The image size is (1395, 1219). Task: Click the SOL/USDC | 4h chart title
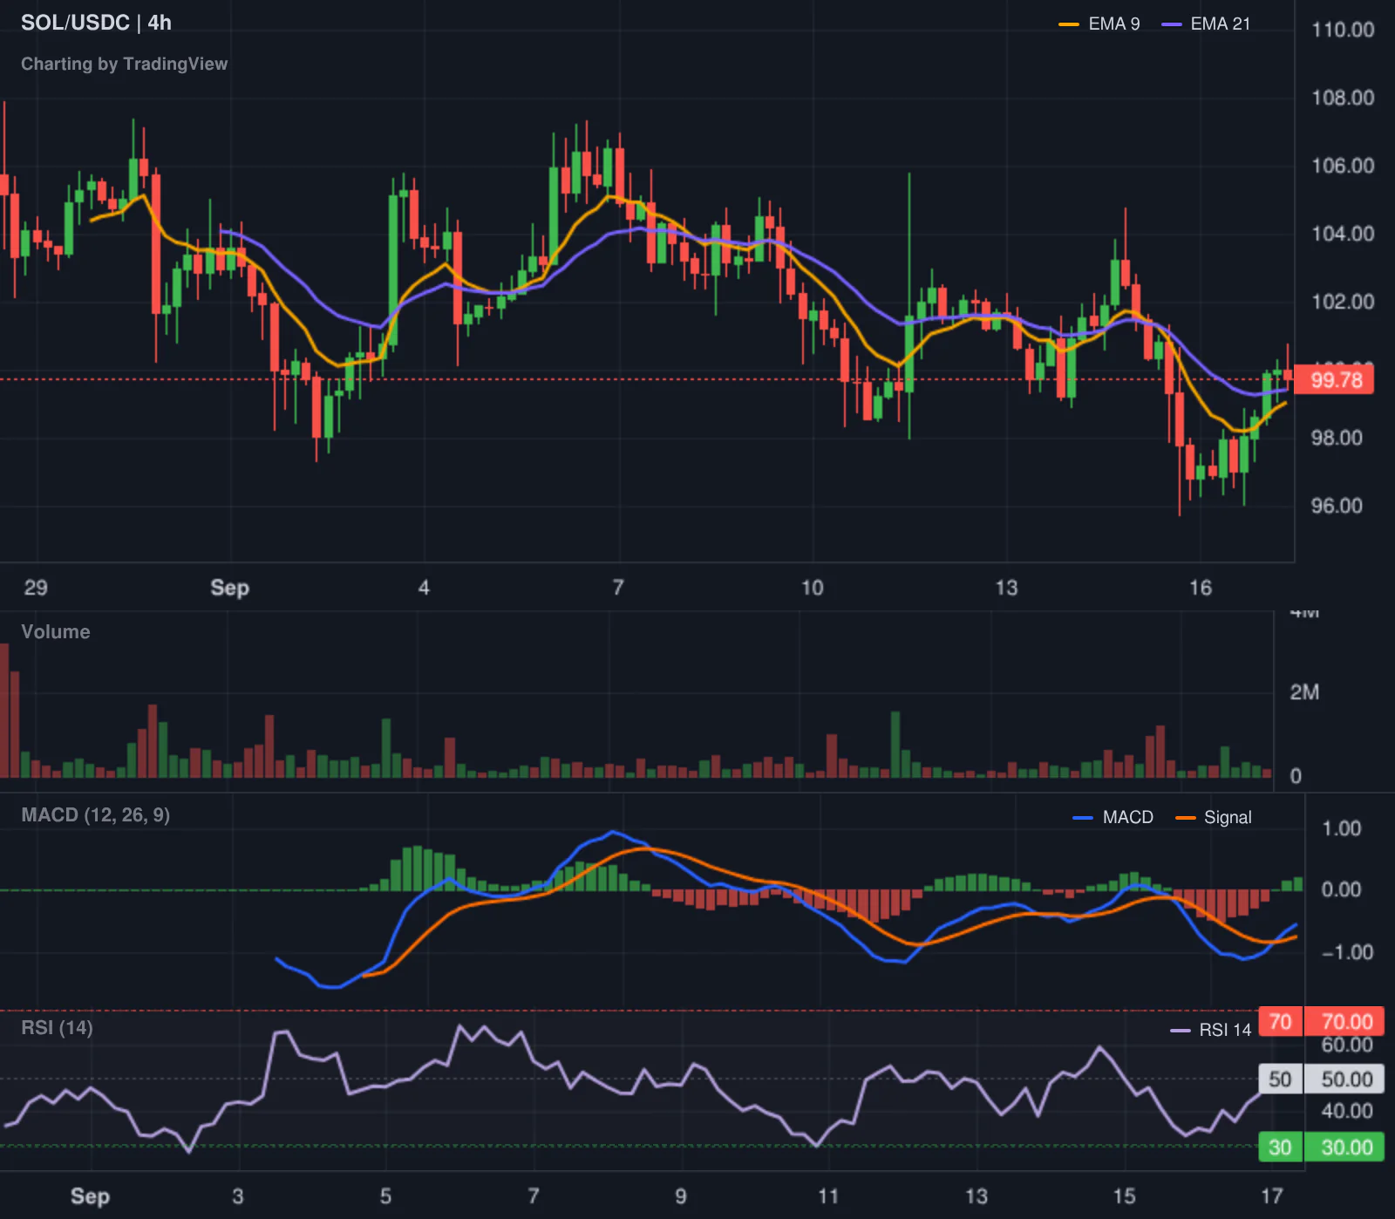(x=96, y=23)
